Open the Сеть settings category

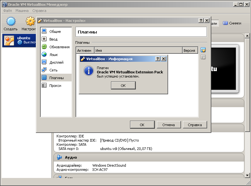[x=56, y=70]
